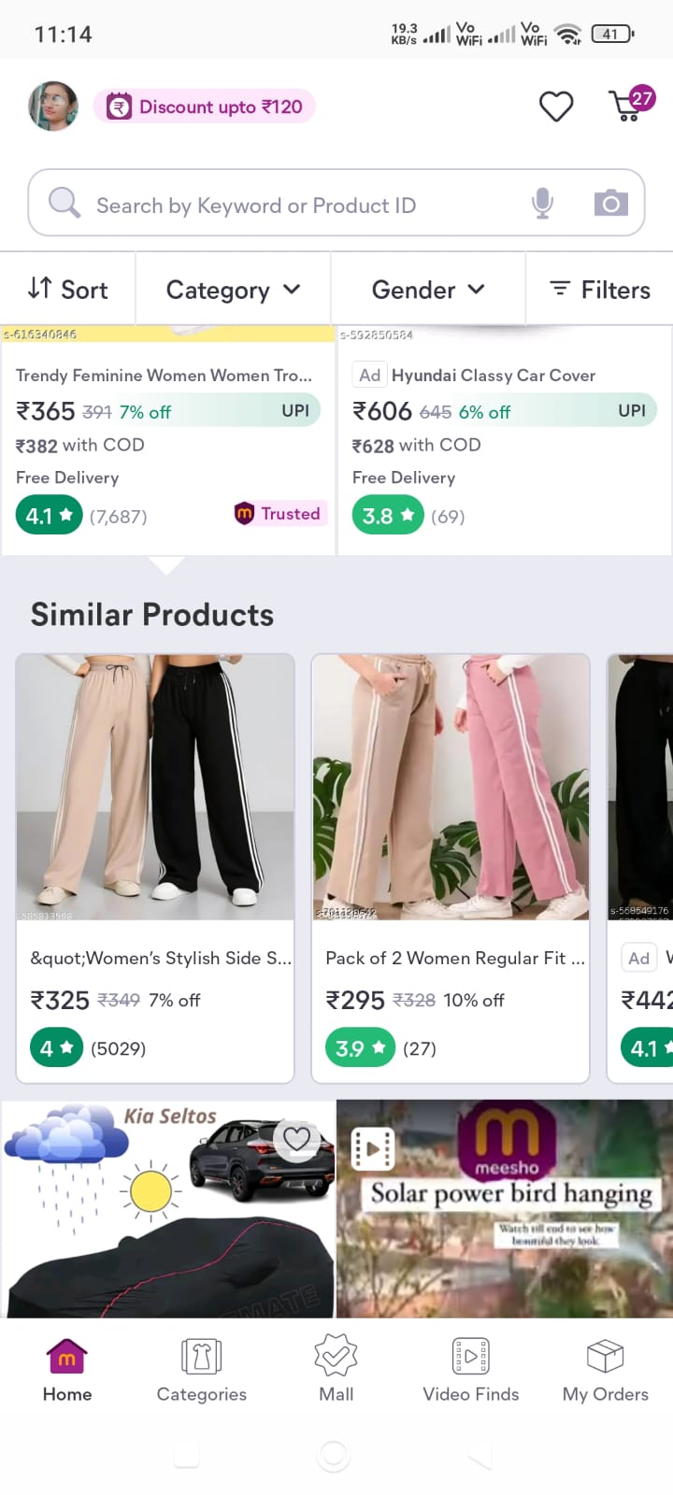Screen dimensions: 673x1495
Task: Open the shopping cart with 27 items
Action: pyautogui.click(x=628, y=106)
